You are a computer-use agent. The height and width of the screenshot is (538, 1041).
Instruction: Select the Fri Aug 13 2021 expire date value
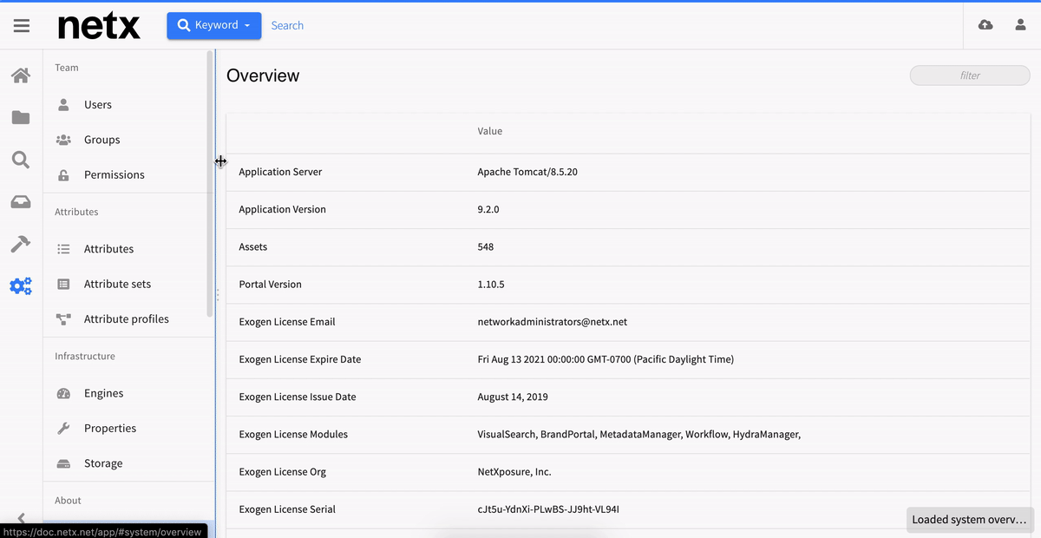pyautogui.click(x=606, y=359)
